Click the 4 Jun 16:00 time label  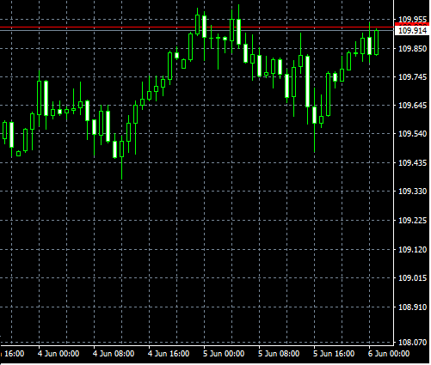[x=169, y=354]
